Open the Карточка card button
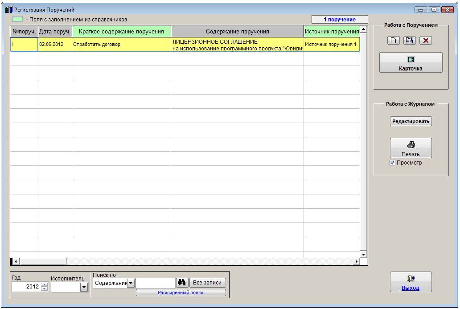The height and width of the screenshot is (309, 460). (x=411, y=62)
